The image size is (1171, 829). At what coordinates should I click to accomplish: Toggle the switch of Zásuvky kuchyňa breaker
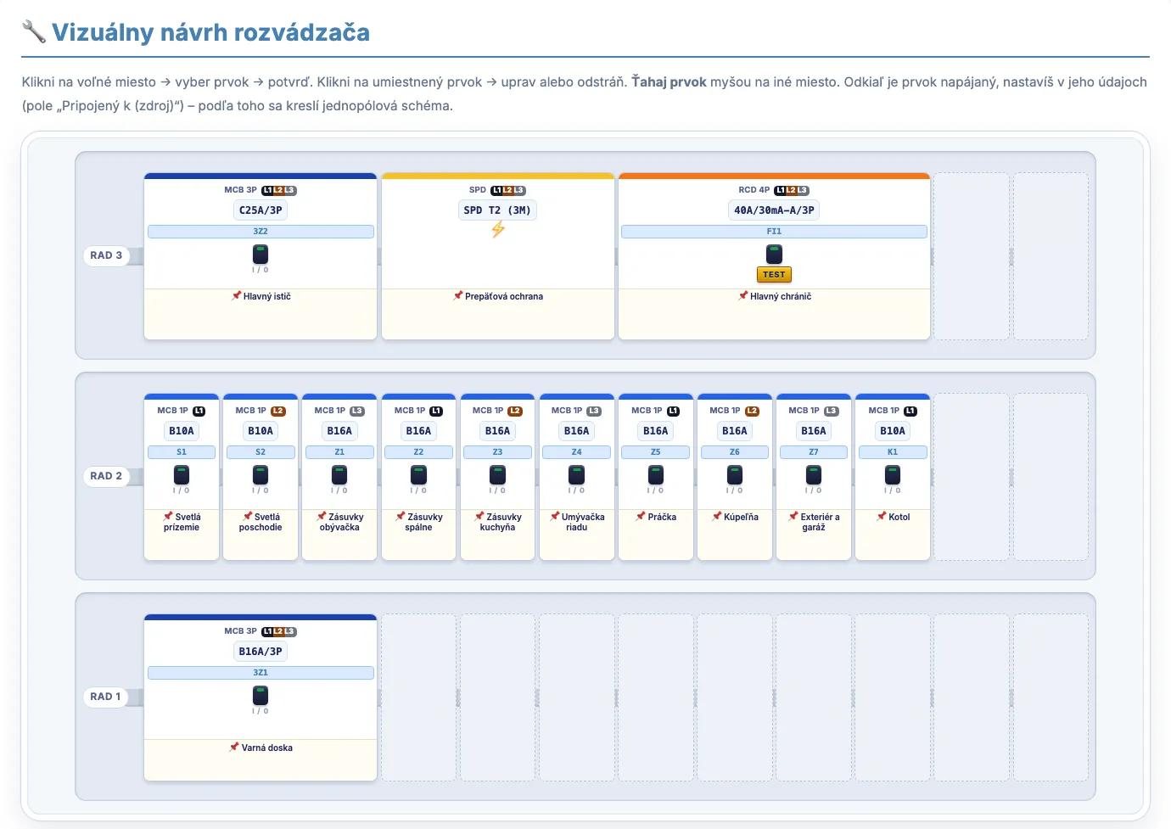click(x=497, y=474)
